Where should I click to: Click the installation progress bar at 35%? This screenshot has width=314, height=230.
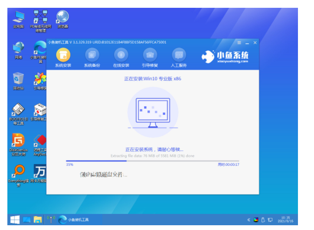coord(152,161)
